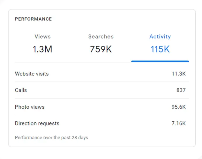Select the Calls row label
Image resolution: width=202 pixels, height=159 pixels.
click(x=21, y=90)
